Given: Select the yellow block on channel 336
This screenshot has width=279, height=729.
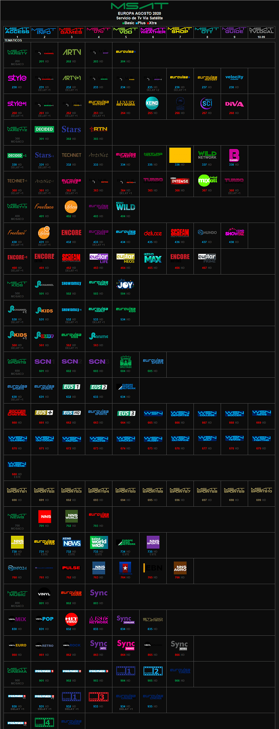Looking at the screenshot, I should tap(180, 155).
